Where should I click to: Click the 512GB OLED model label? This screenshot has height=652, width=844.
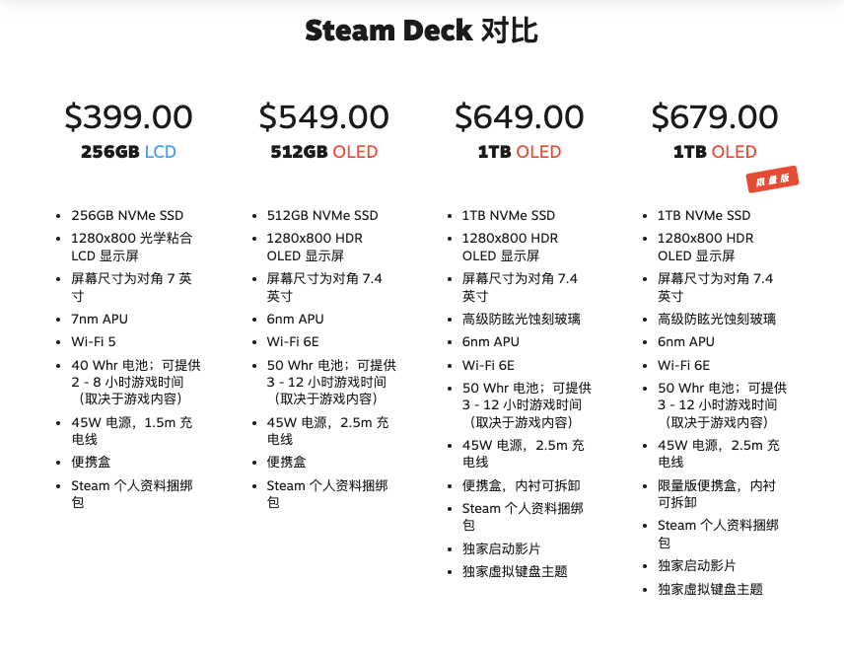(x=323, y=152)
